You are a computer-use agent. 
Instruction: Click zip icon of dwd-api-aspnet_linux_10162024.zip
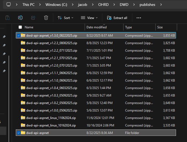coord(23,125)
